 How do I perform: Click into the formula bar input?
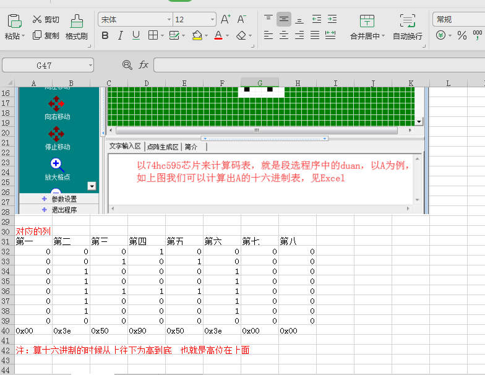(x=319, y=65)
